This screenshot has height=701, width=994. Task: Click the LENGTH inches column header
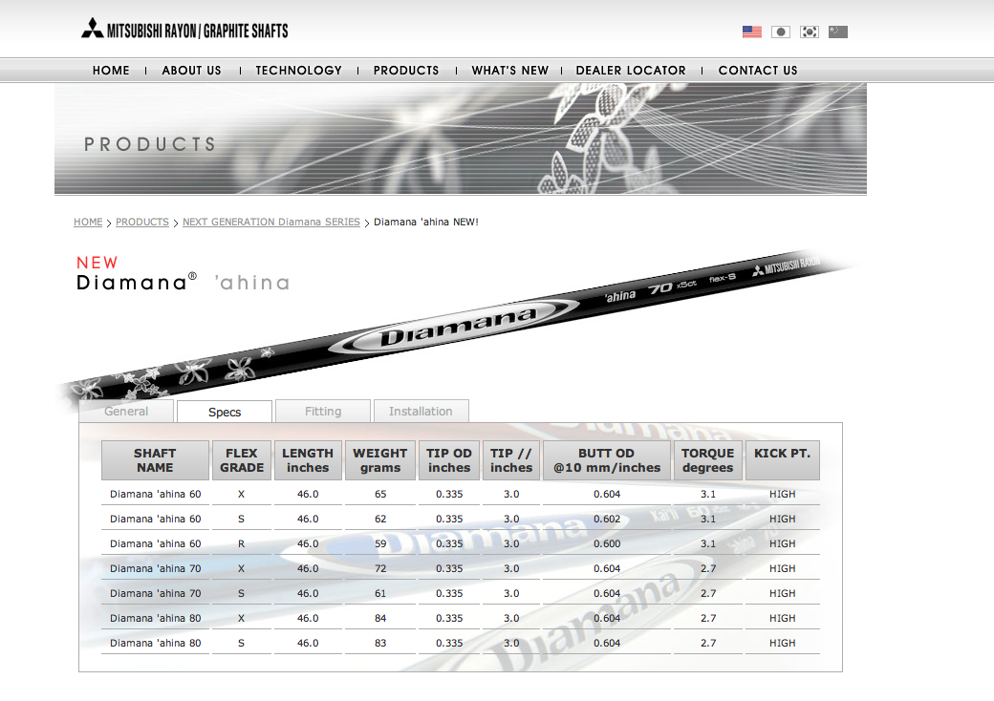coord(308,460)
